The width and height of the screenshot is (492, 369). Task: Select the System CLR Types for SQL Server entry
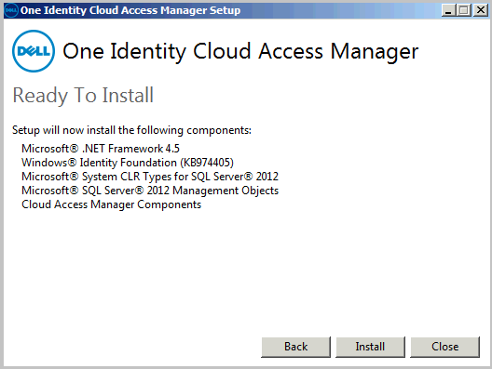[150, 177]
